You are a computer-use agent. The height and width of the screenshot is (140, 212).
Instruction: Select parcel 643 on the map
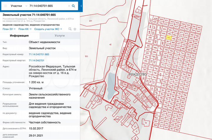pyautogui.click(x=199, y=27)
